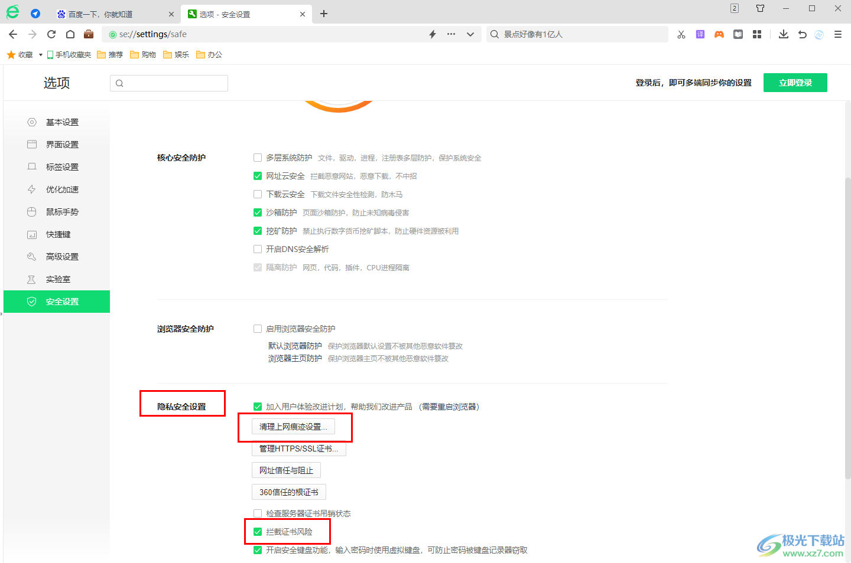Open 鼠标手势 in the sidebar

57,212
